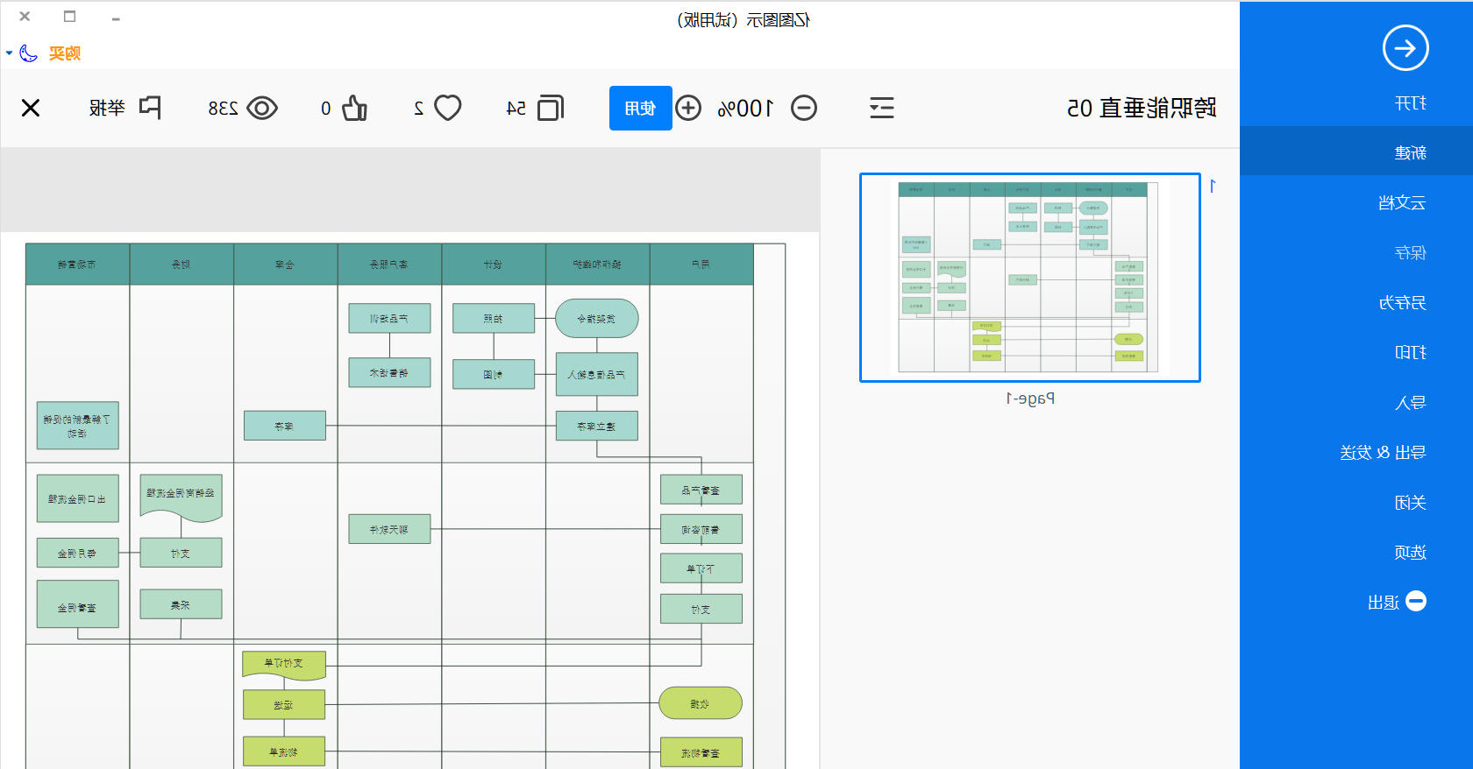Select the 查看佣金 box
The width and height of the screenshot is (1473, 769).
click(78, 604)
